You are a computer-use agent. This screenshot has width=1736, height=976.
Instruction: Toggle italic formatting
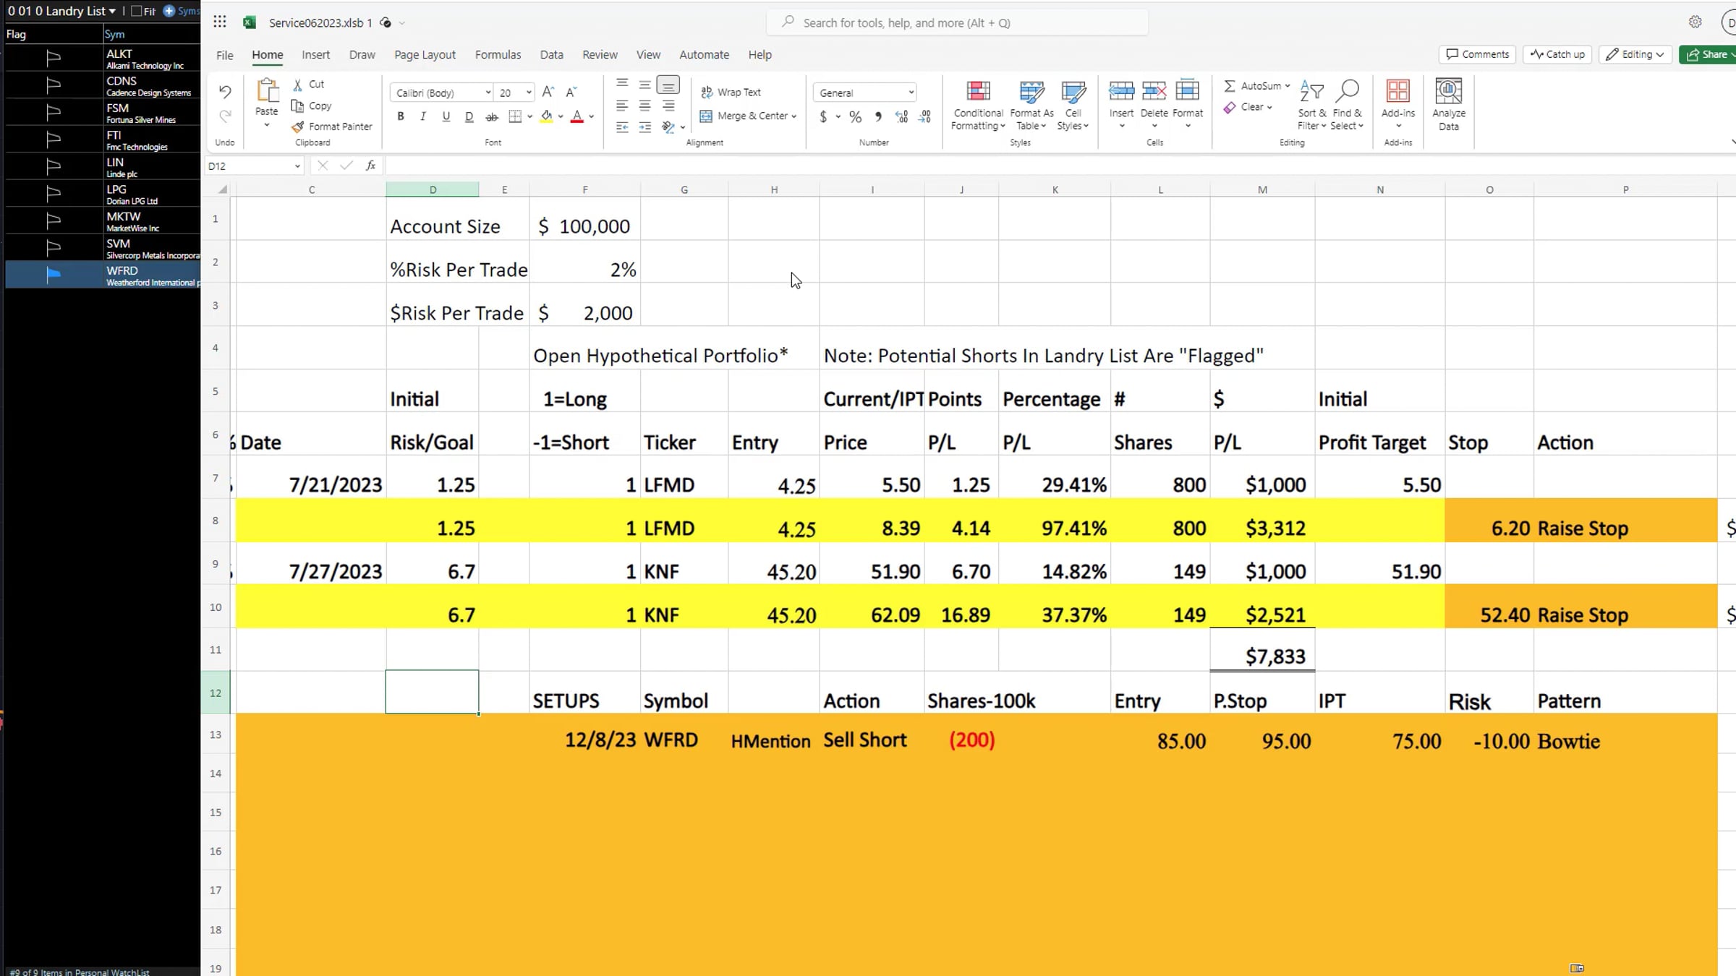pyautogui.click(x=423, y=116)
